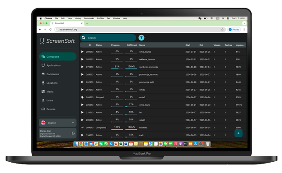This screenshot has width=282, height=173.
Task: Click the Paused profile button in Chrome
Action: pyautogui.click(x=234, y=29)
